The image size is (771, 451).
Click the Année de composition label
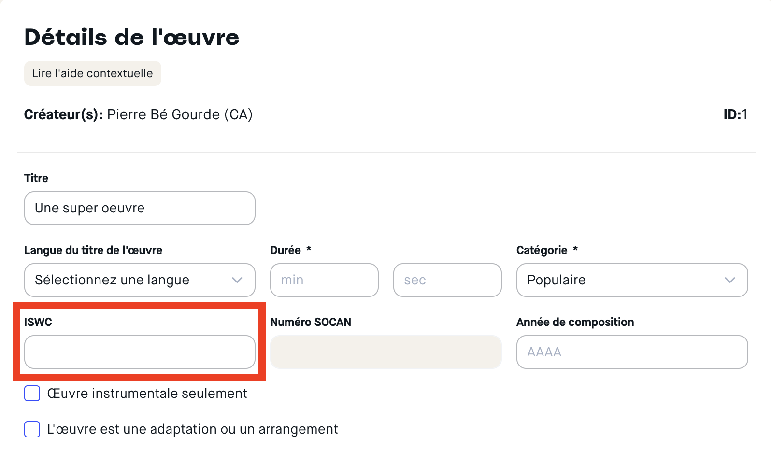[575, 322]
